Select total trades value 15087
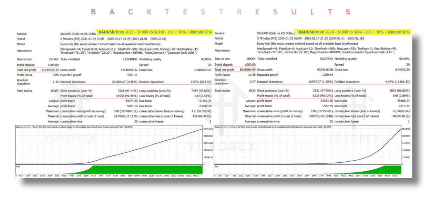The width and height of the screenshot is (441, 205). tap(53, 91)
